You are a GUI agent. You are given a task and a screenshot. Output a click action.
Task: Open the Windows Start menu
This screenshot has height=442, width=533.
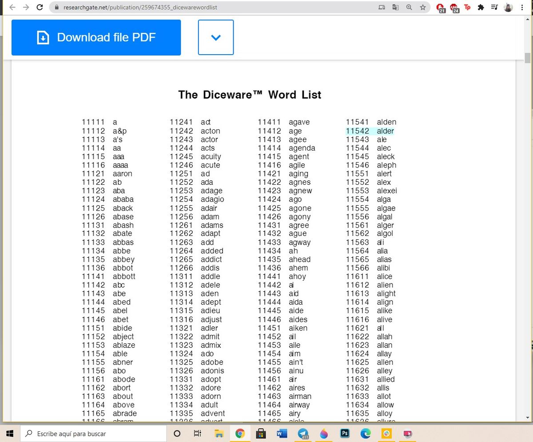pyautogui.click(x=10, y=433)
